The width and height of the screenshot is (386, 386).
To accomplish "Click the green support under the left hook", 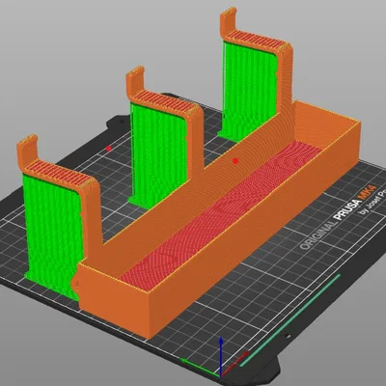I will (51, 232).
